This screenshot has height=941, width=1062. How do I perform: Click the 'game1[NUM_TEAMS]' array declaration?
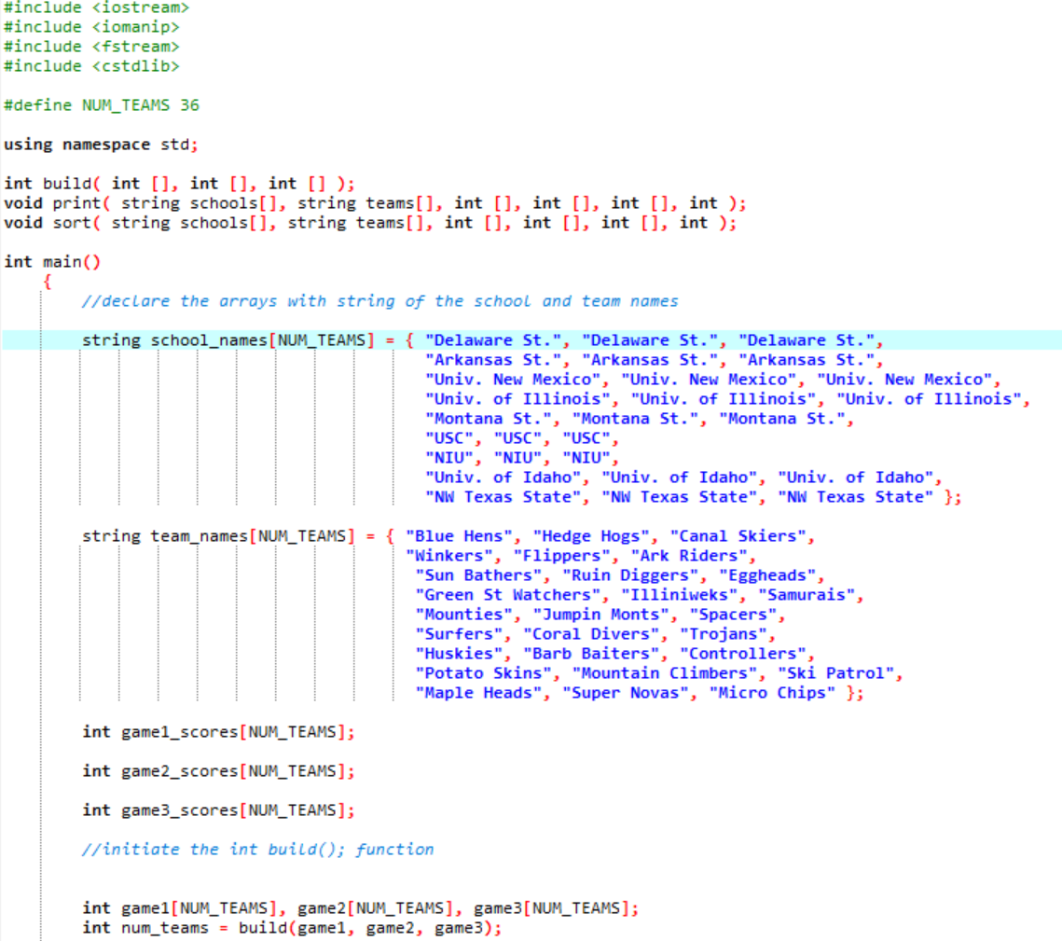(200, 908)
